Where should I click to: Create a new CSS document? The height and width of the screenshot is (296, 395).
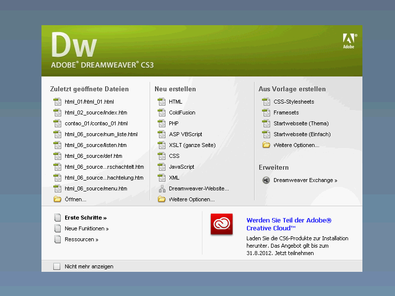coord(174,156)
